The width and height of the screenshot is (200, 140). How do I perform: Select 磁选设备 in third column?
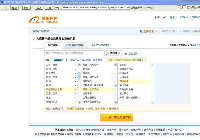click(134, 85)
